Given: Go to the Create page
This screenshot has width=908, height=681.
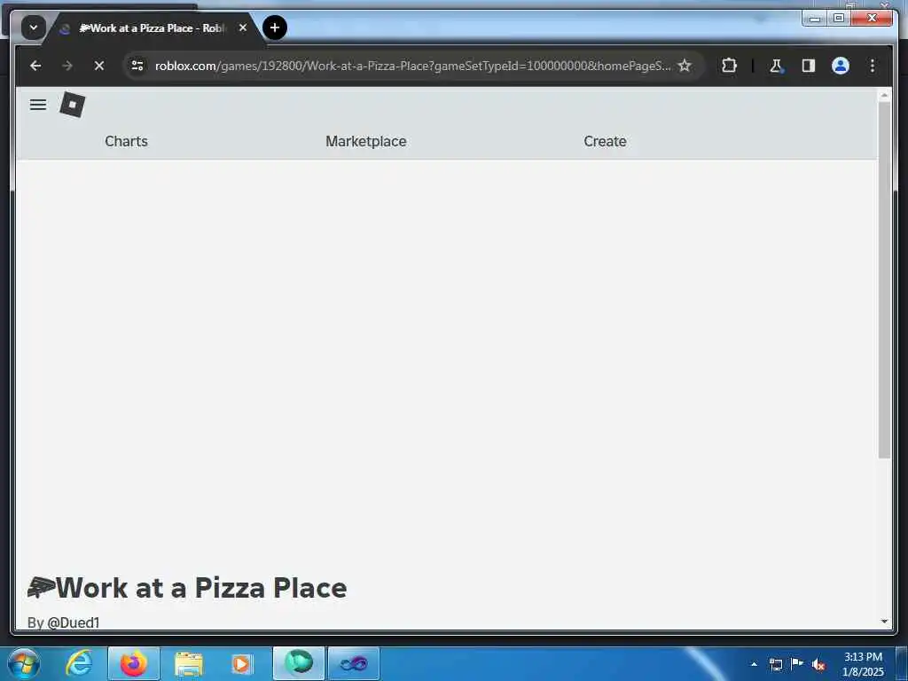Looking at the screenshot, I should pyautogui.click(x=605, y=141).
